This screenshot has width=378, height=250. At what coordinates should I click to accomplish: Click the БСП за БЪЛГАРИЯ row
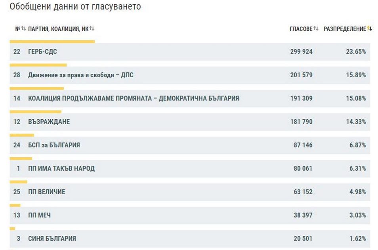[190, 145]
